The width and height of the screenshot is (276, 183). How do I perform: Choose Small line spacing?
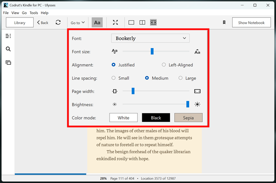(x=113, y=78)
